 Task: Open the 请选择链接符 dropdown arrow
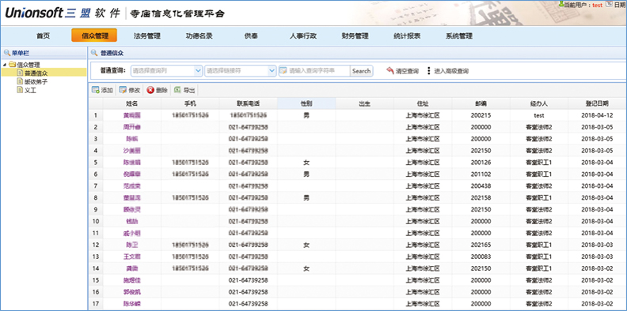point(272,70)
